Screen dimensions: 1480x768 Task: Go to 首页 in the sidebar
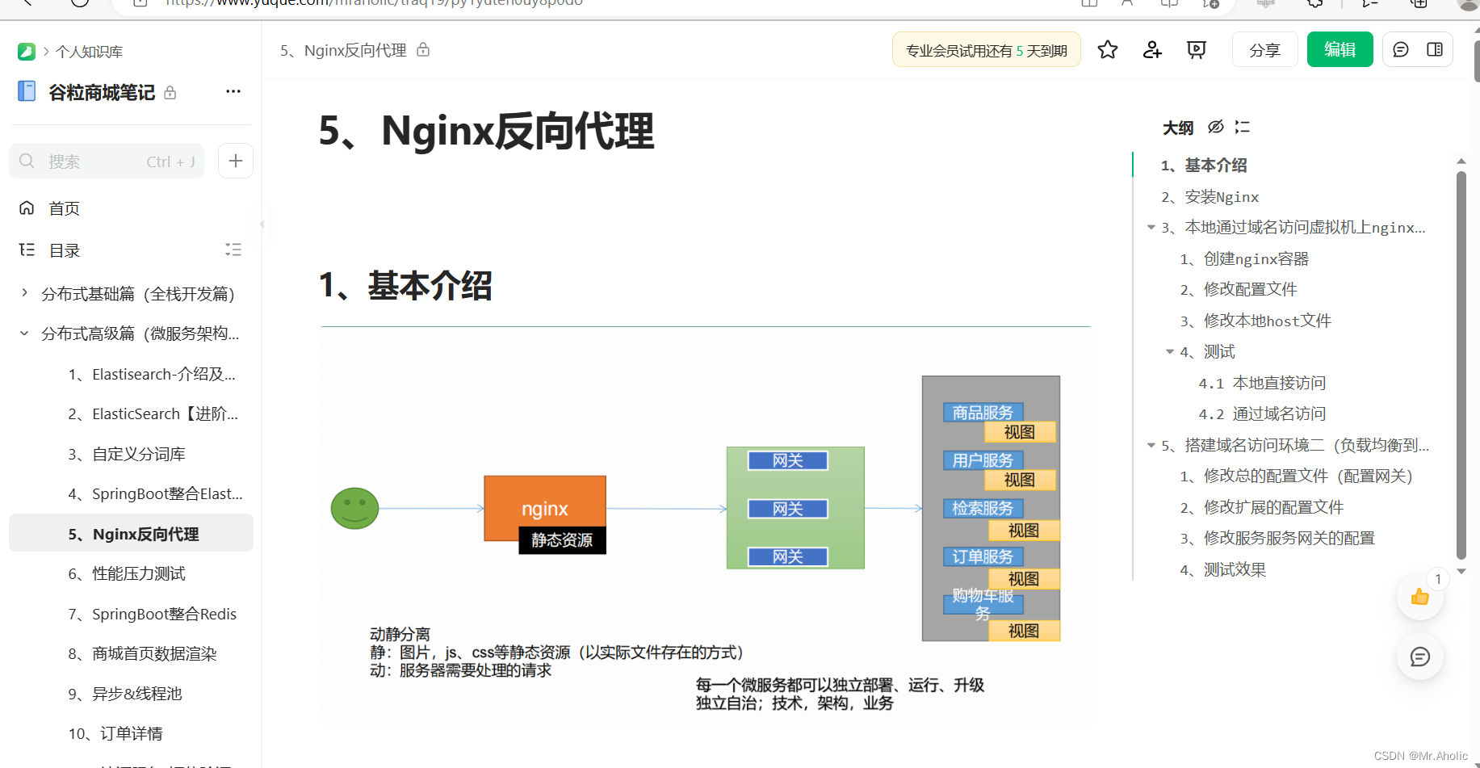[64, 208]
